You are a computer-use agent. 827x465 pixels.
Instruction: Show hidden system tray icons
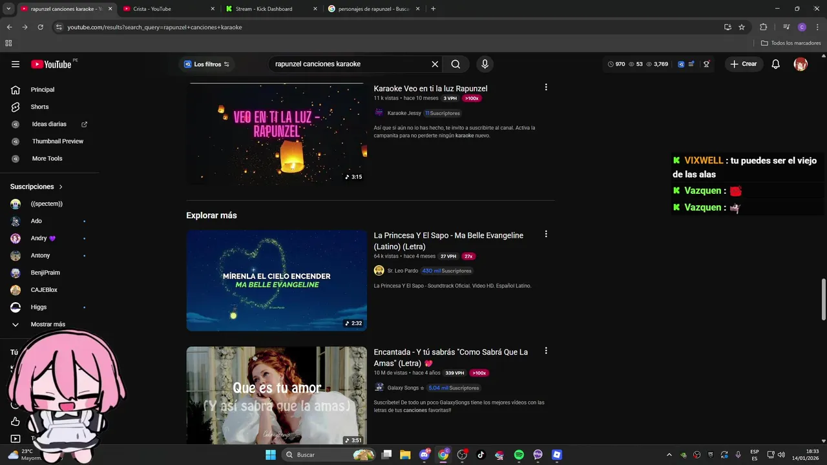(x=669, y=455)
